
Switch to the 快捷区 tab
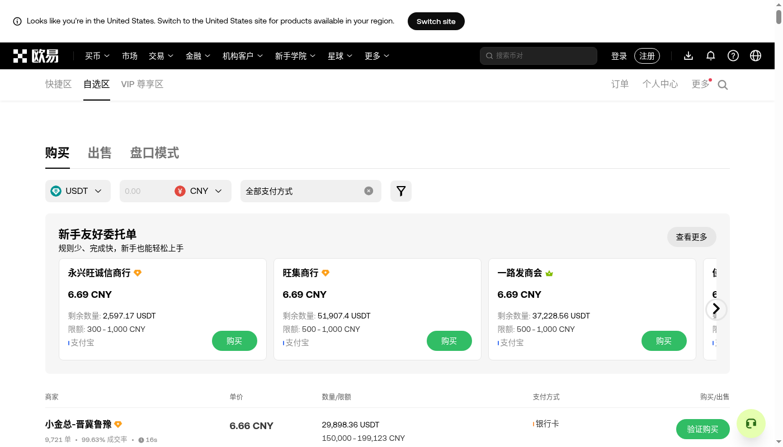point(59,84)
